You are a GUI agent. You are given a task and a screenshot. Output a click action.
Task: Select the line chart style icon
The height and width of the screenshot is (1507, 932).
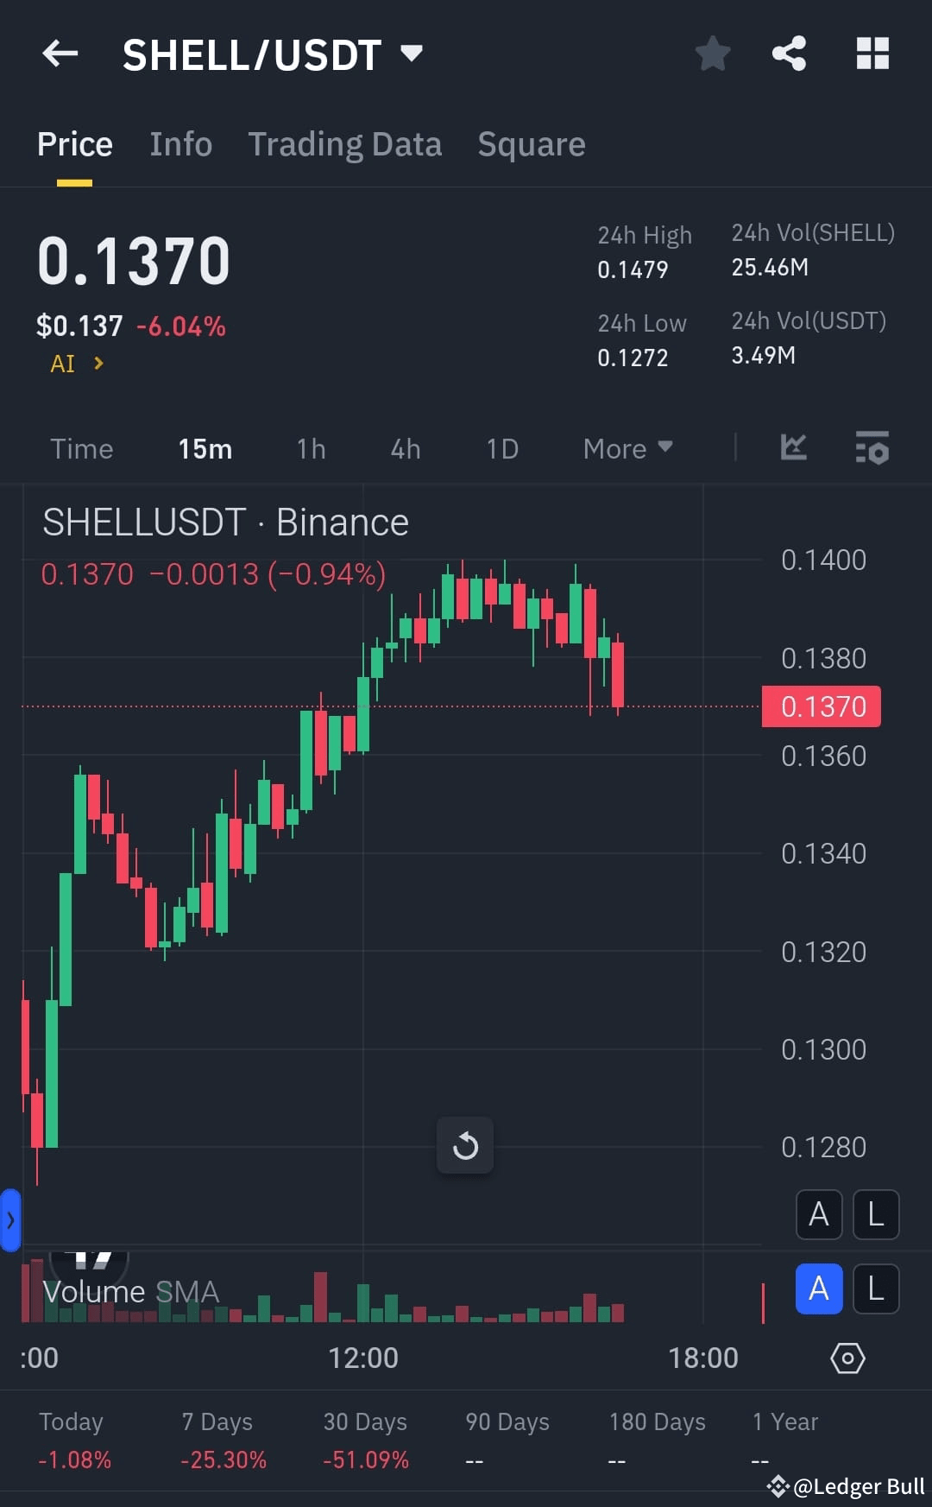point(793,448)
